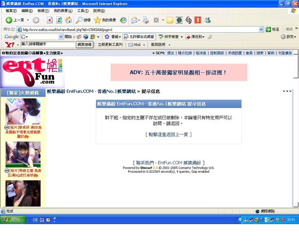The height and width of the screenshot is (241, 299).
Task: Click into the URL address field
Action: pos(138,29)
